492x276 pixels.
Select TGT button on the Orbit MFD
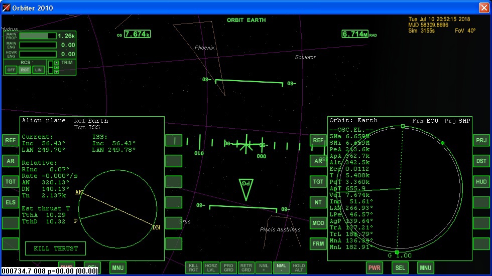pyautogui.click(x=318, y=181)
